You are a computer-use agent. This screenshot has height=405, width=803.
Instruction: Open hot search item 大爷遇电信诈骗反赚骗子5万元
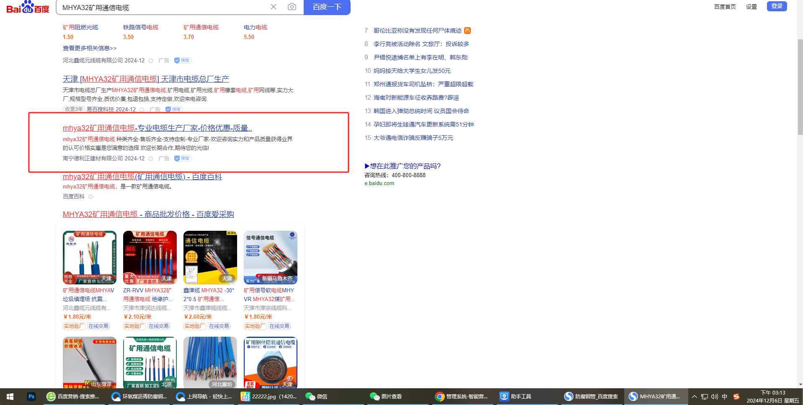click(x=413, y=138)
